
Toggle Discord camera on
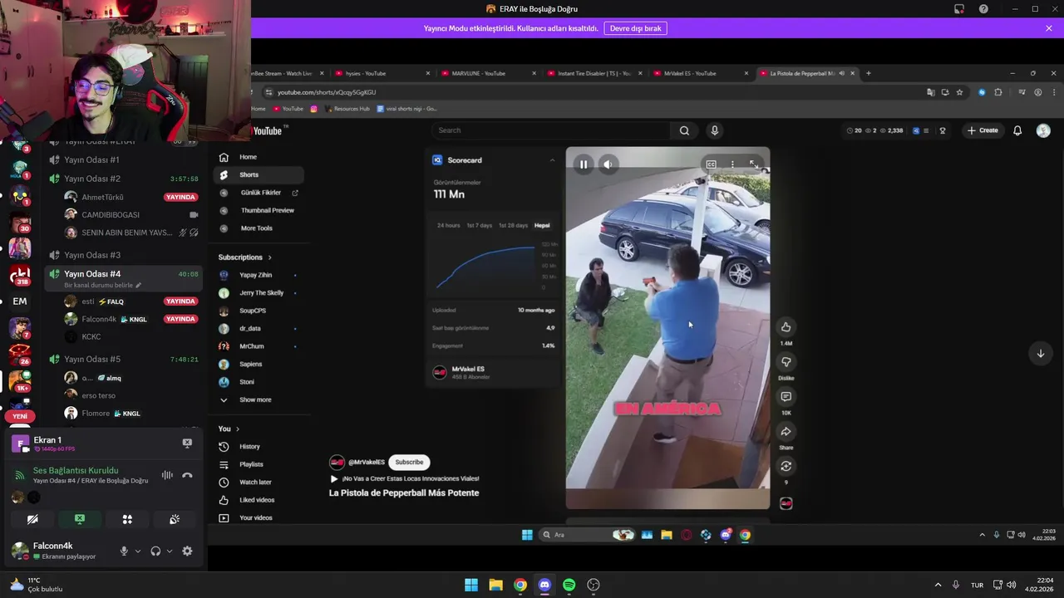32,519
